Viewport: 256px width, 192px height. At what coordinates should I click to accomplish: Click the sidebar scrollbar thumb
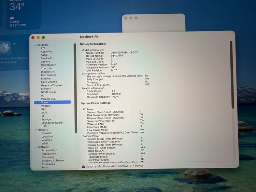[x=75, y=88]
